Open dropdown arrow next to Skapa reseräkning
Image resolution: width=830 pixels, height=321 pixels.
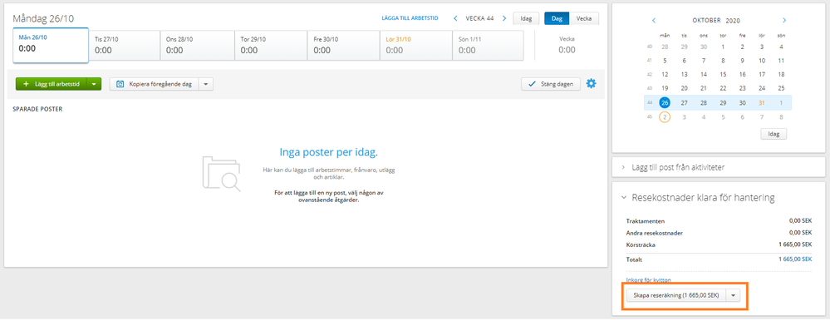tap(733, 295)
